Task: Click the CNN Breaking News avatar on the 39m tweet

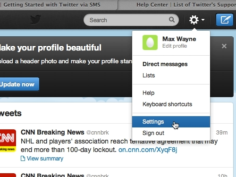Action: 8,141
